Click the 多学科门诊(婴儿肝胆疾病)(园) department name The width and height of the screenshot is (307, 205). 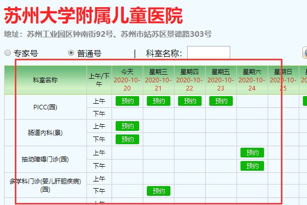pos(45,185)
